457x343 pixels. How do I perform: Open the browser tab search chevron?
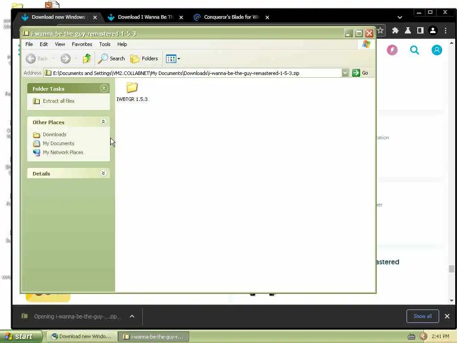[400, 17]
